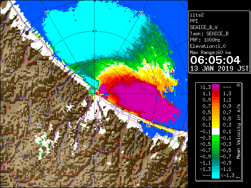Click '0.1' in the legend's right column
251x188 pixels.
tap(227, 132)
